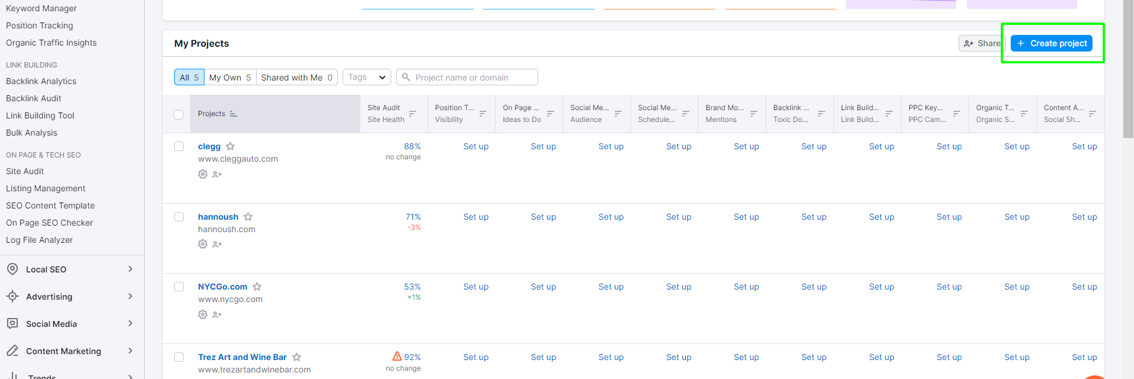The image size is (1134, 379).
Task: Sort by Position Tracking column
Action: click(483, 114)
